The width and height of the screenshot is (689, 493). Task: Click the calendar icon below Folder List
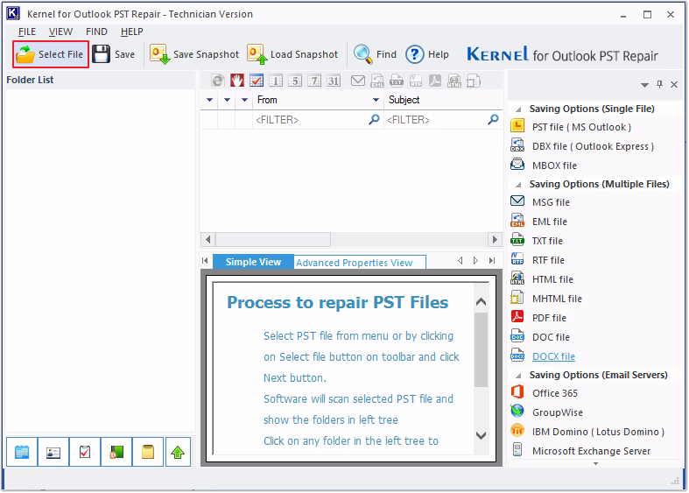pyautogui.click(x=22, y=452)
